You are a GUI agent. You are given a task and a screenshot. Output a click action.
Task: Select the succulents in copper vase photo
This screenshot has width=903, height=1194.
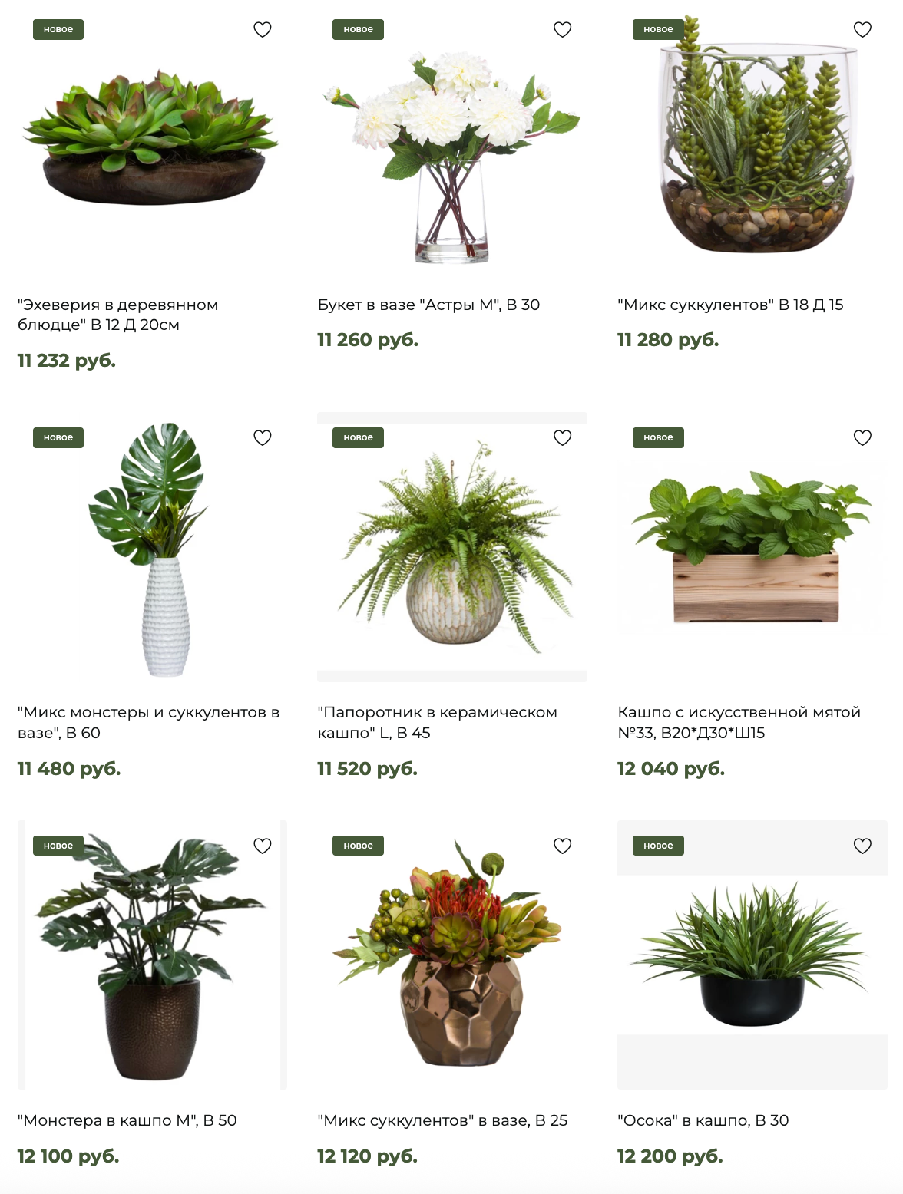(x=451, y=955)
